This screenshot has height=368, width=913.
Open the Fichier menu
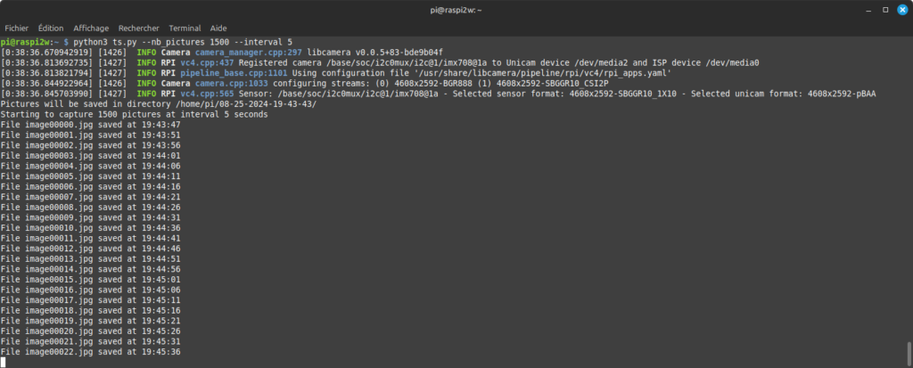(16, 28)
